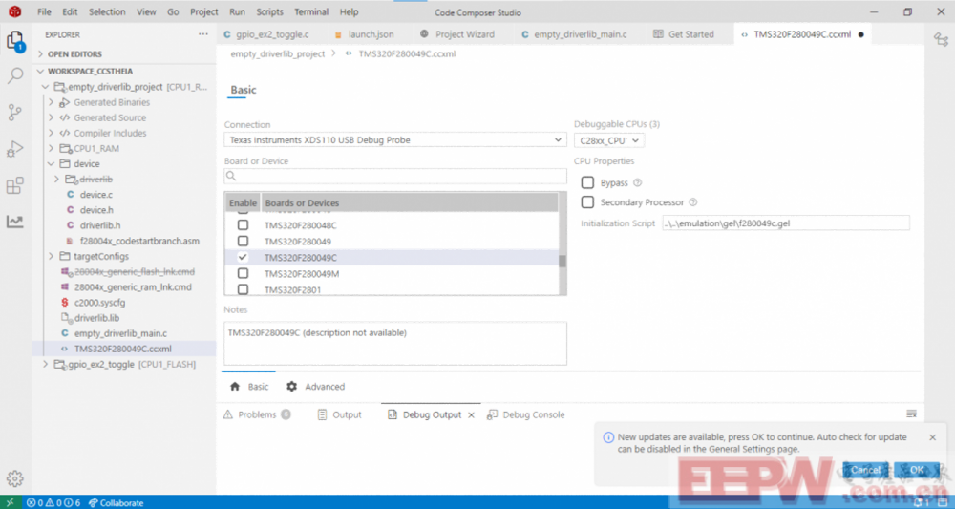Open the Connection dropdown

pos(395,140)
